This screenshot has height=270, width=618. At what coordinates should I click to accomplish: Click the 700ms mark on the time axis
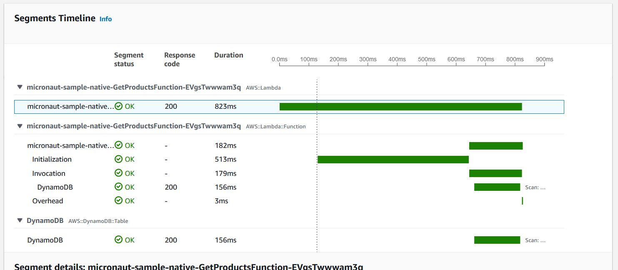point(485,59)
